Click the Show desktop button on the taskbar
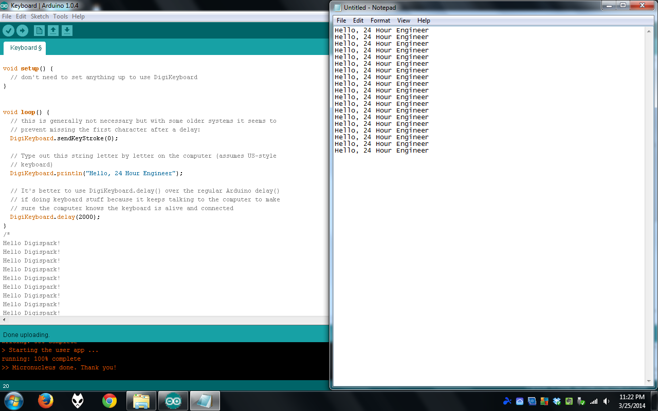This screenshot has width=658, height=411. tap(654, 401)
